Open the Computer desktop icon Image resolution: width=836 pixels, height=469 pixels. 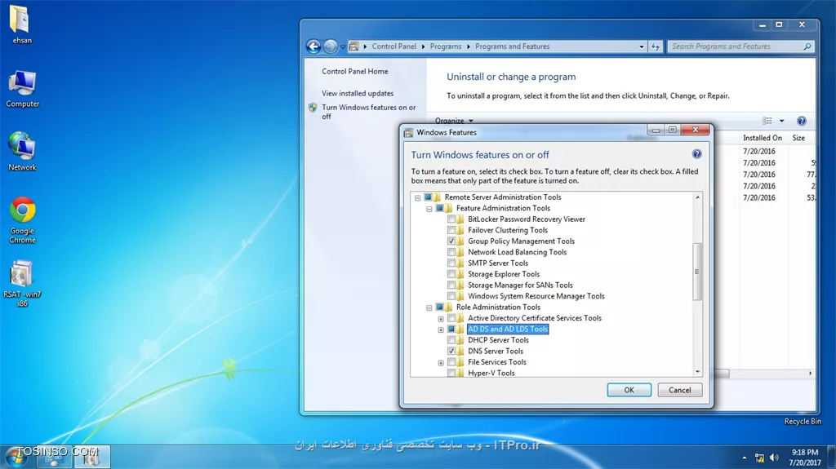click(22, 89)
